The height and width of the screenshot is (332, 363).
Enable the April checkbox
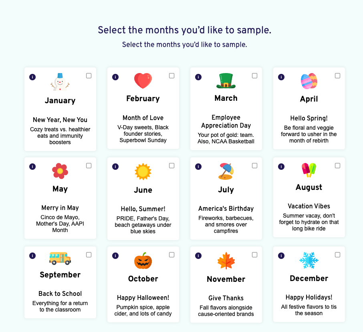click(337, 76)
